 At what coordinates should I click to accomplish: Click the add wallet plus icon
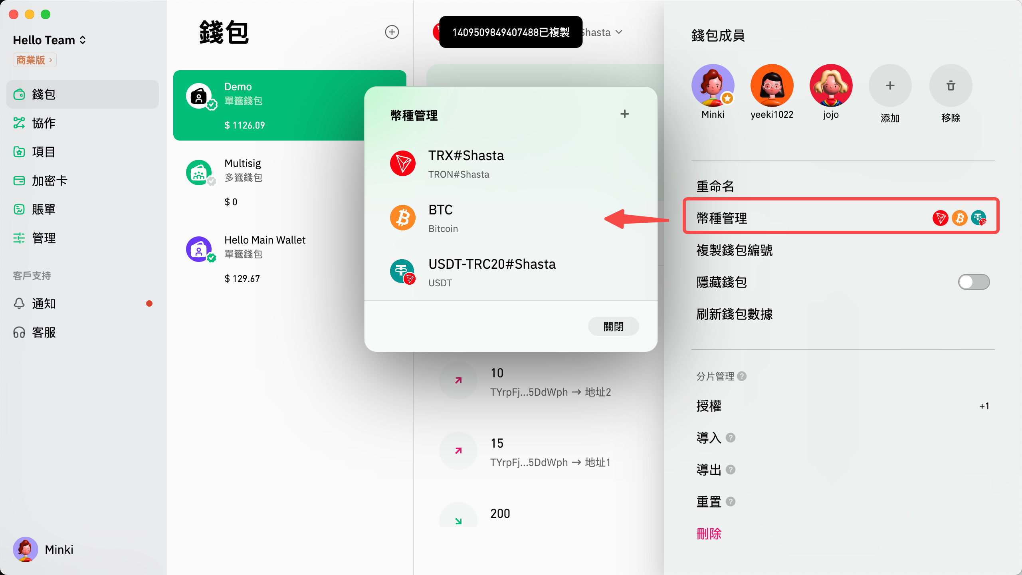tap(392, 32)
